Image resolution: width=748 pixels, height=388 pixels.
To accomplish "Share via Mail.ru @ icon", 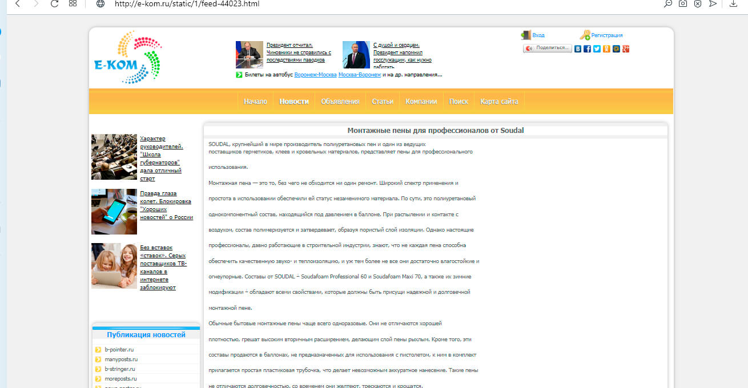I will [616, 49].
